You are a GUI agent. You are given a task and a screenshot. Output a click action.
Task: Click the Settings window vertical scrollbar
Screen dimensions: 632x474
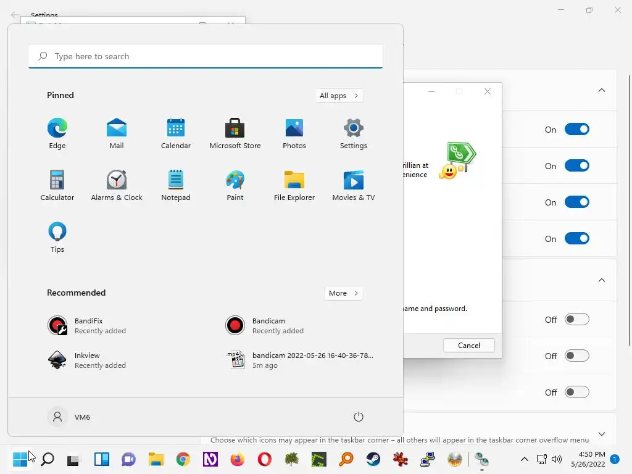point(630,210)
